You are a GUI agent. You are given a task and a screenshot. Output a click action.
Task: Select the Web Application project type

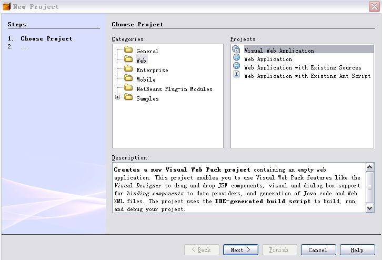pos(268,59)
